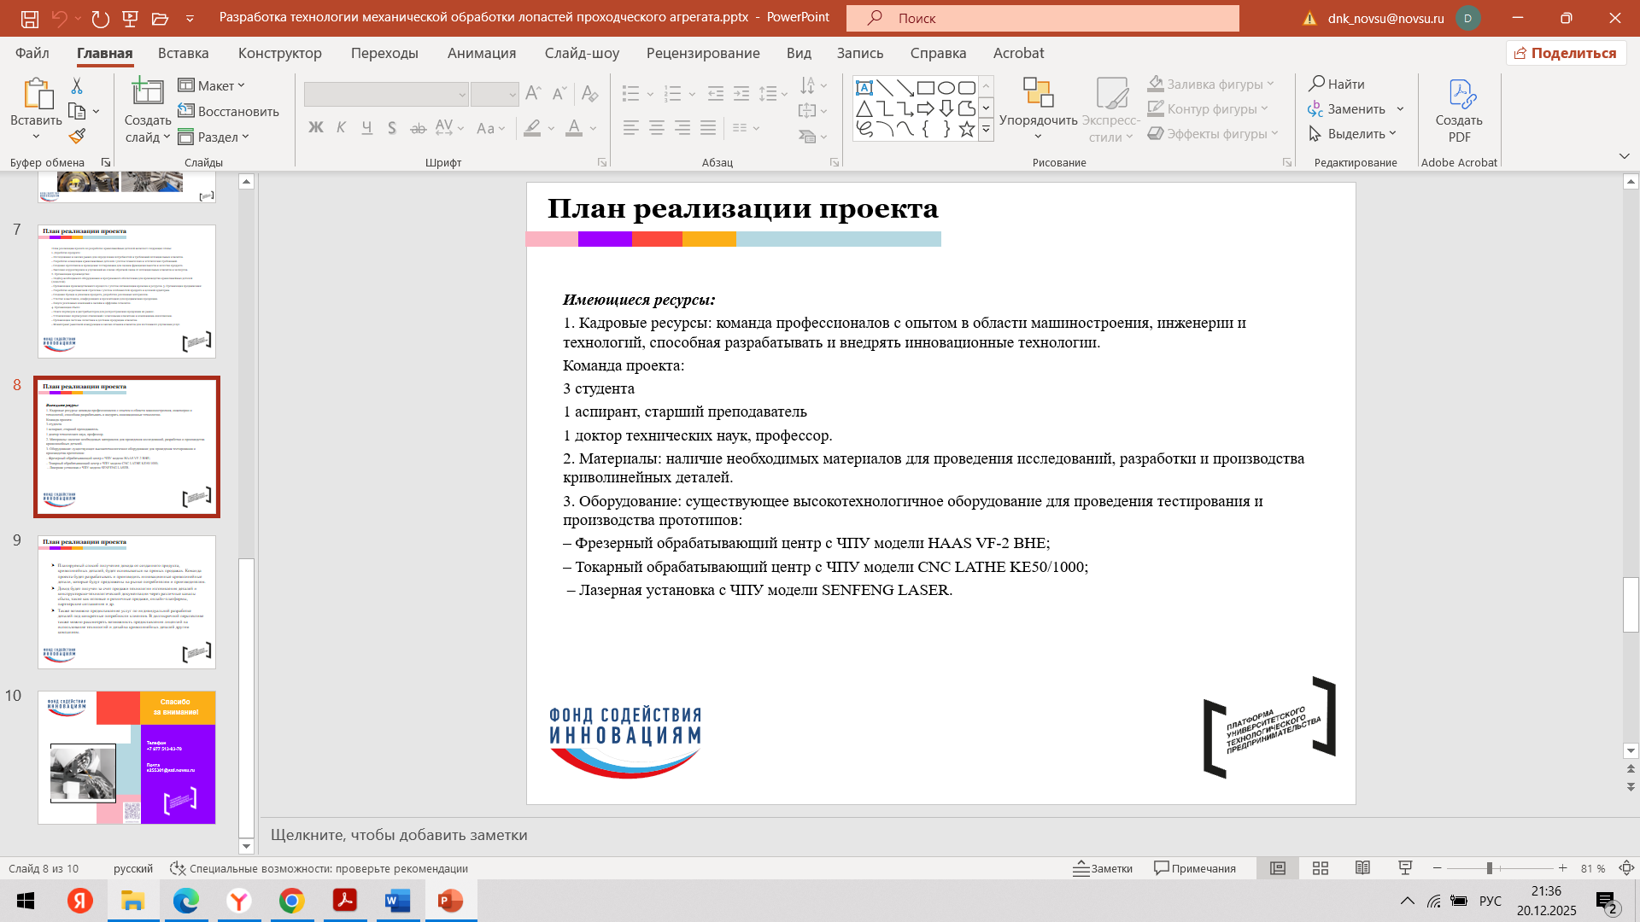
Task: Select slide 9 thumbnail
Action: 126,602
